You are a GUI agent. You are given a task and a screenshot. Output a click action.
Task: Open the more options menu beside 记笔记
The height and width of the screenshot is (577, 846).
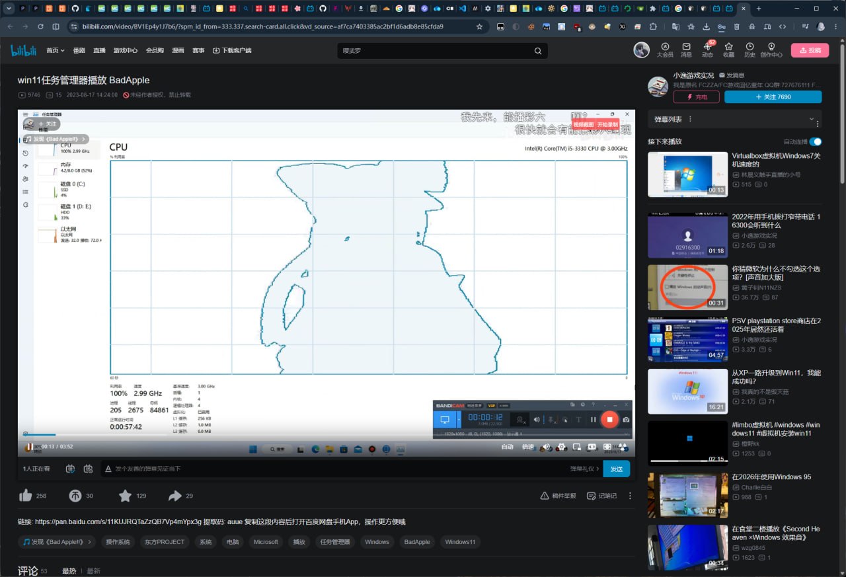(630, 496)
